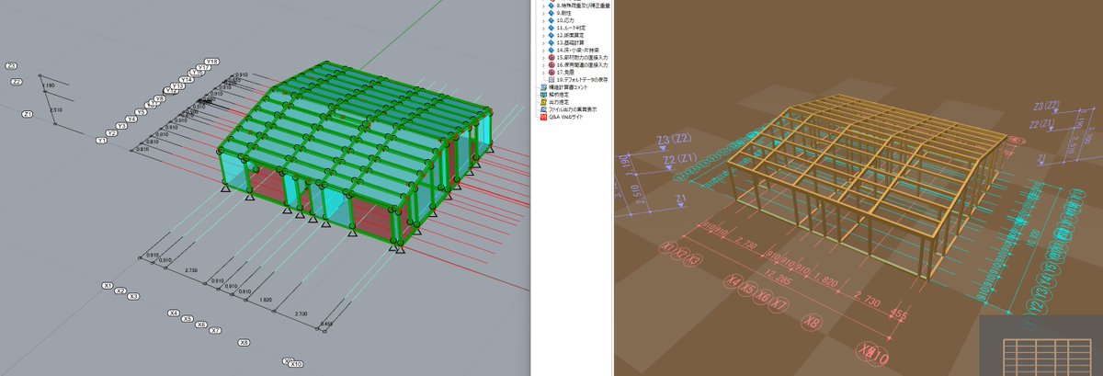Click the save icon beside 19.デフォルトデータの保存
The image size is (1103, 376).
pos(551,80)
